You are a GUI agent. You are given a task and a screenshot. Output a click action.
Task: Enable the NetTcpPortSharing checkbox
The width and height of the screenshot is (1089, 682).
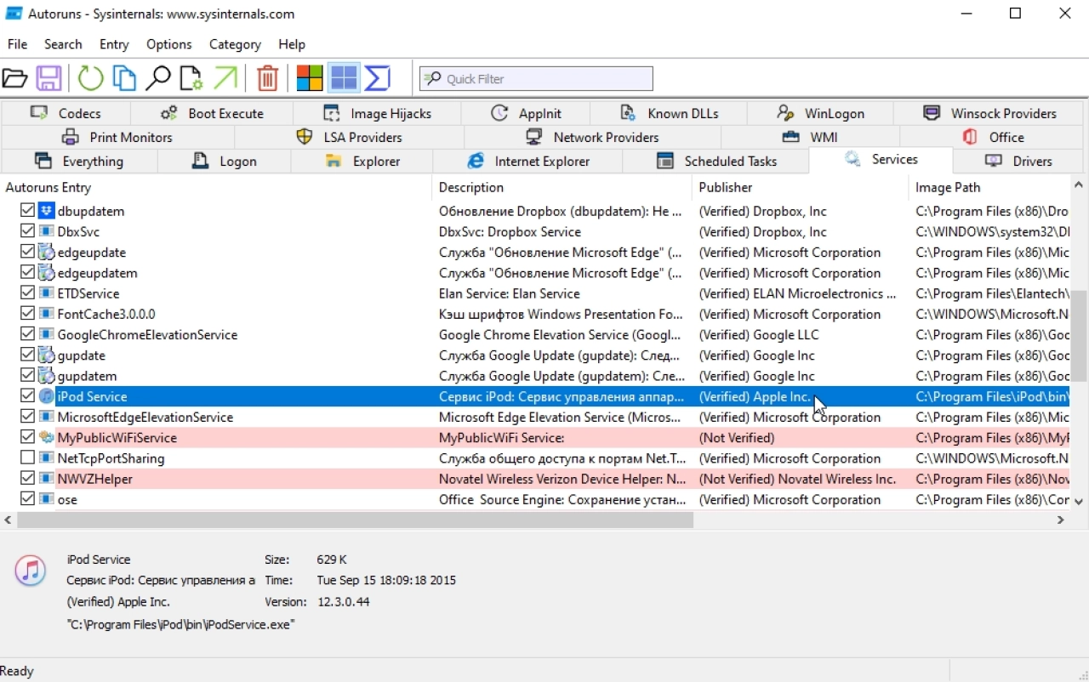point(27,458)
